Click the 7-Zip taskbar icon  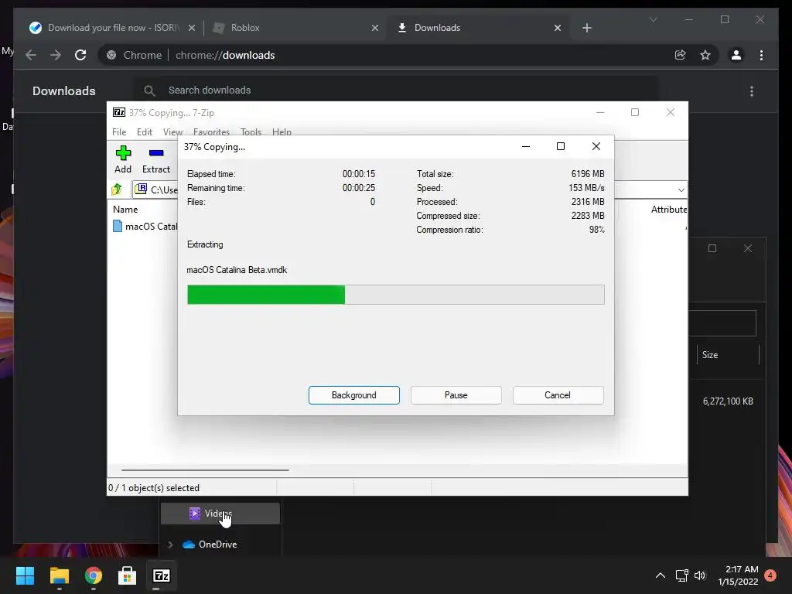click(x=161, y=575)
